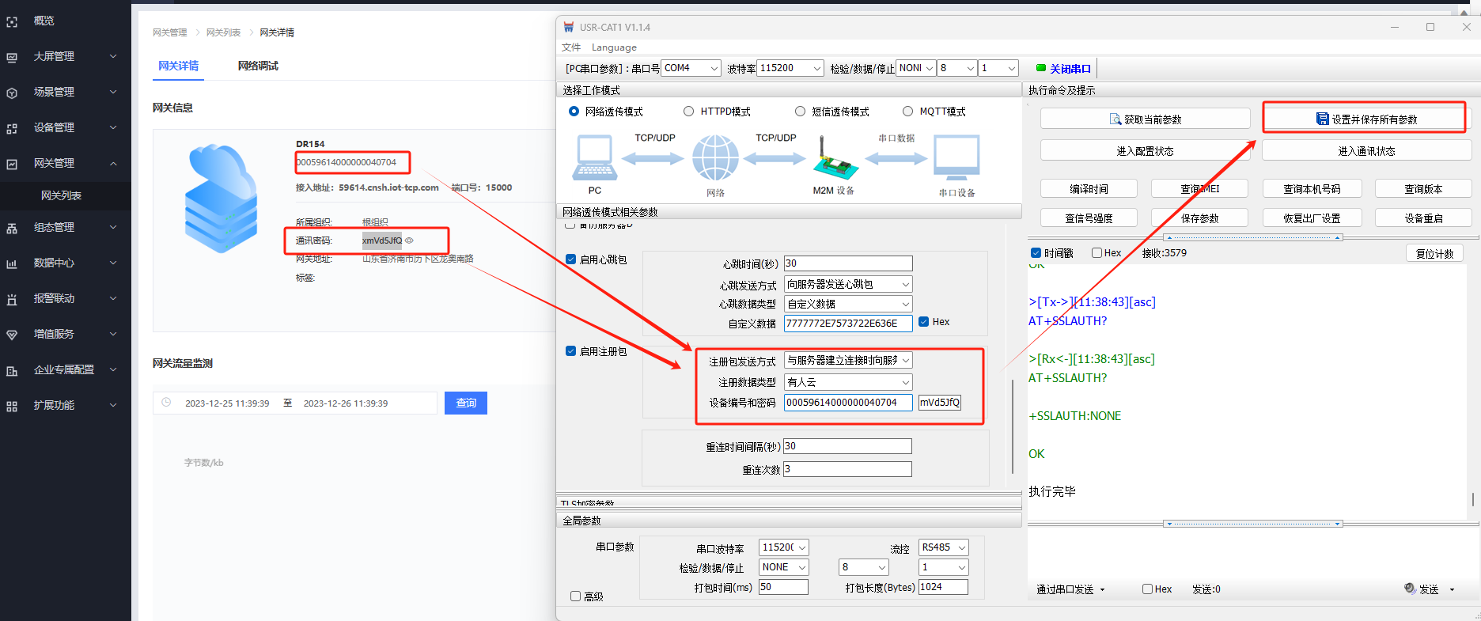Open the Language menu
Screen dimensions: 1481x621
(614, 47)
